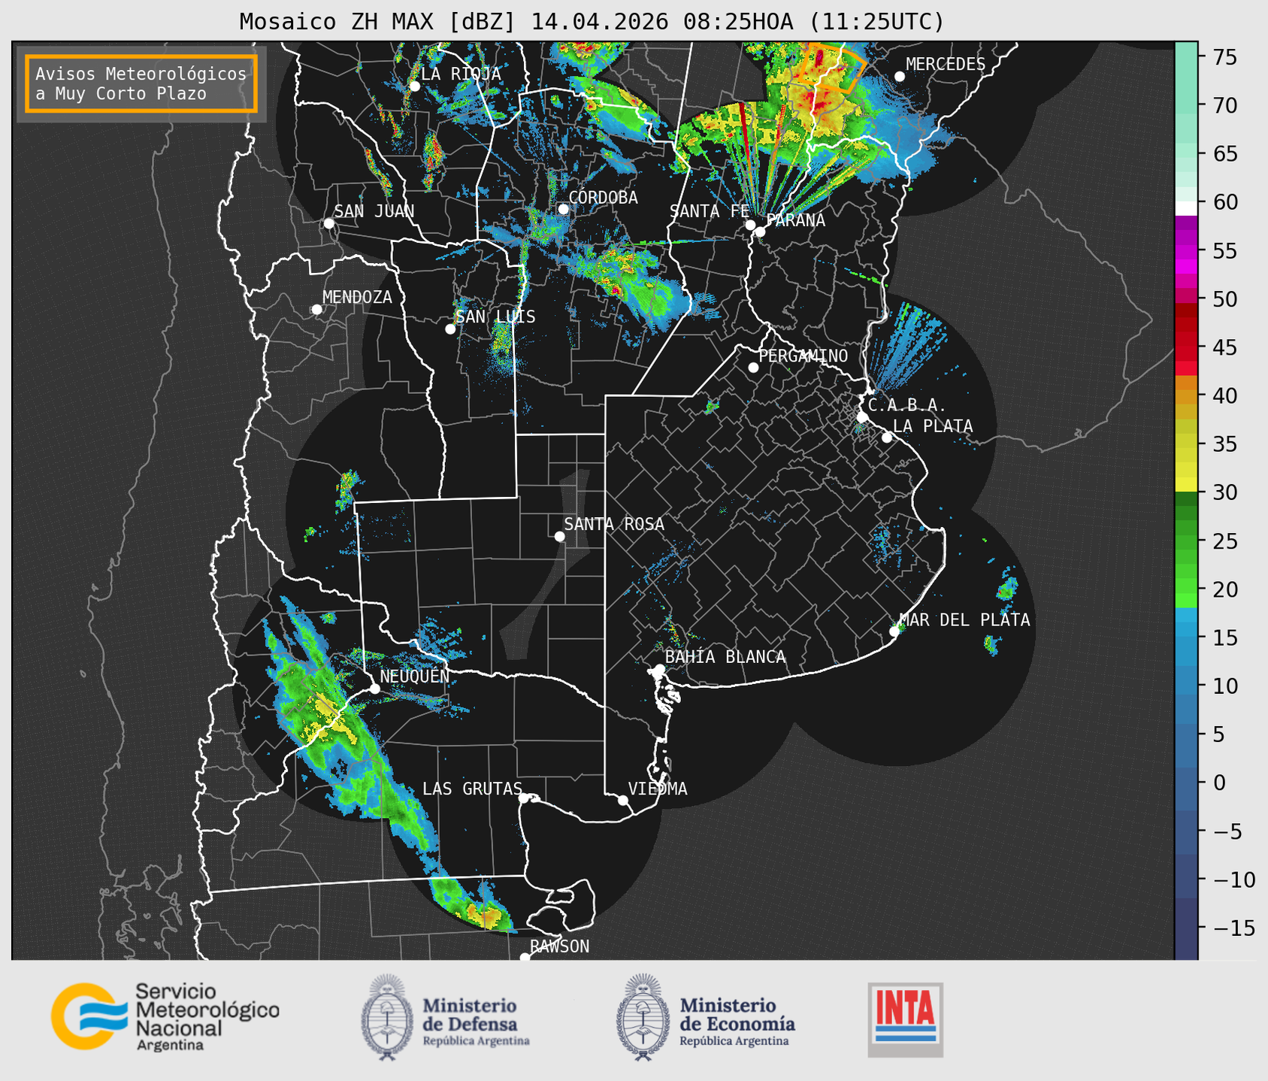Click the INTA logo
Screen dimensions: 1268x1081
[x=905, y=1019]
